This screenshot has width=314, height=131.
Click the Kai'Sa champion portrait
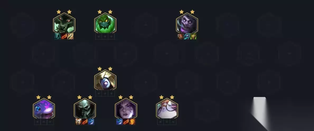coord(126,108)
